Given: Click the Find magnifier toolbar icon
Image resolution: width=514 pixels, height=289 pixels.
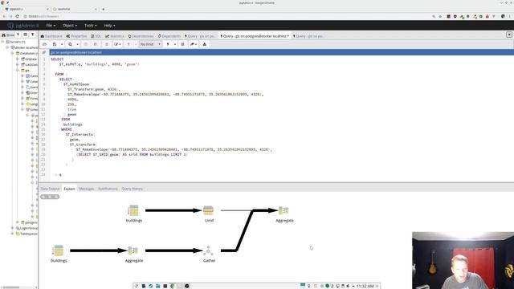Looking at the screenshot, I should 70,44.
